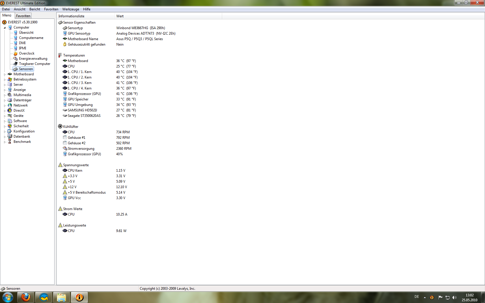This screenshot has width=485, height=303.
Task: Click the Temperaturen thermometer icon
Action: 60,55
